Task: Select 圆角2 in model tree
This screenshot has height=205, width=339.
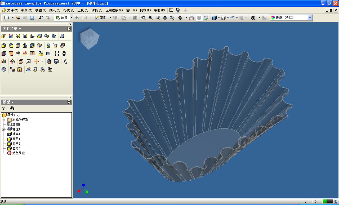Action: click(x=16, y=144)
